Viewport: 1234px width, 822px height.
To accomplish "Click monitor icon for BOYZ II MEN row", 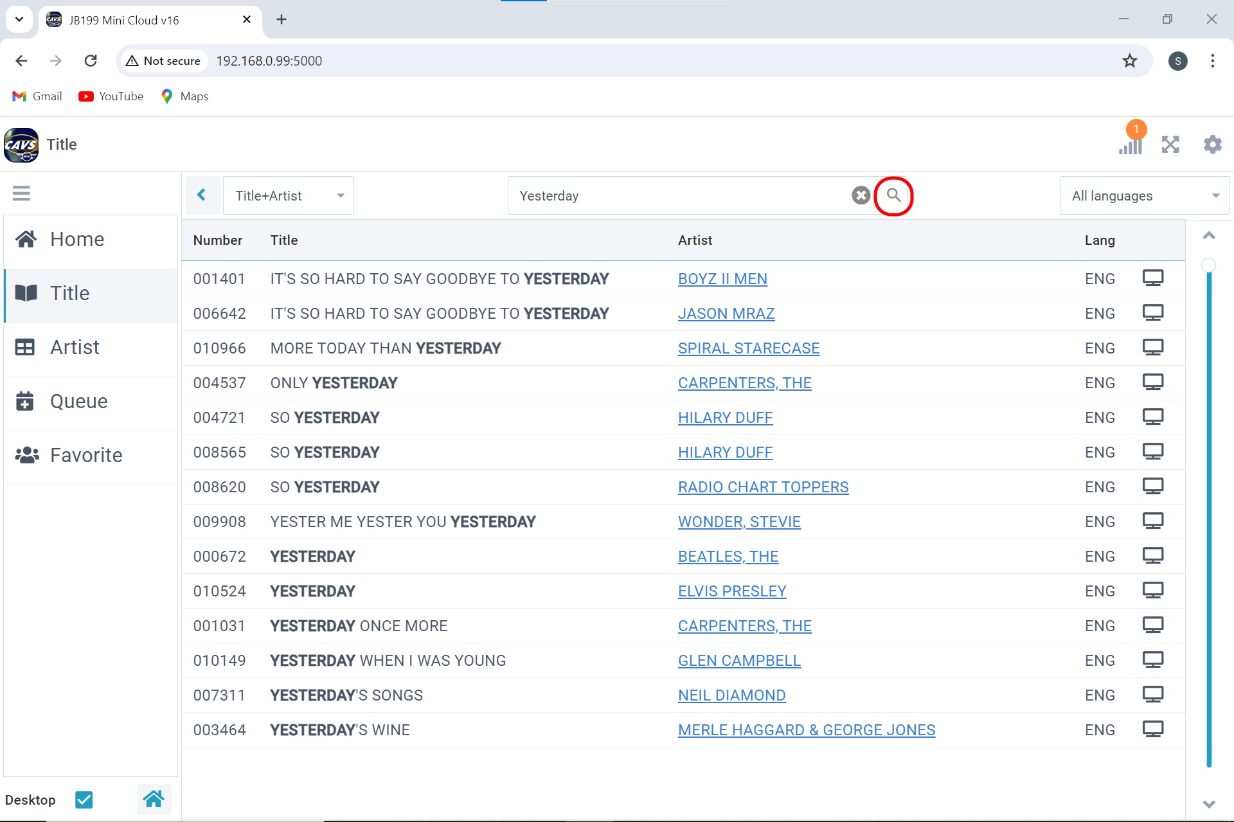I will [x=1153, y=279].
